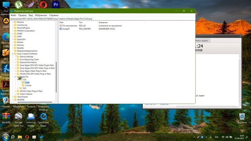Viewport: 251px width, 141px height.
Task: Open the Правка menu
Action: tap(22, 15)
